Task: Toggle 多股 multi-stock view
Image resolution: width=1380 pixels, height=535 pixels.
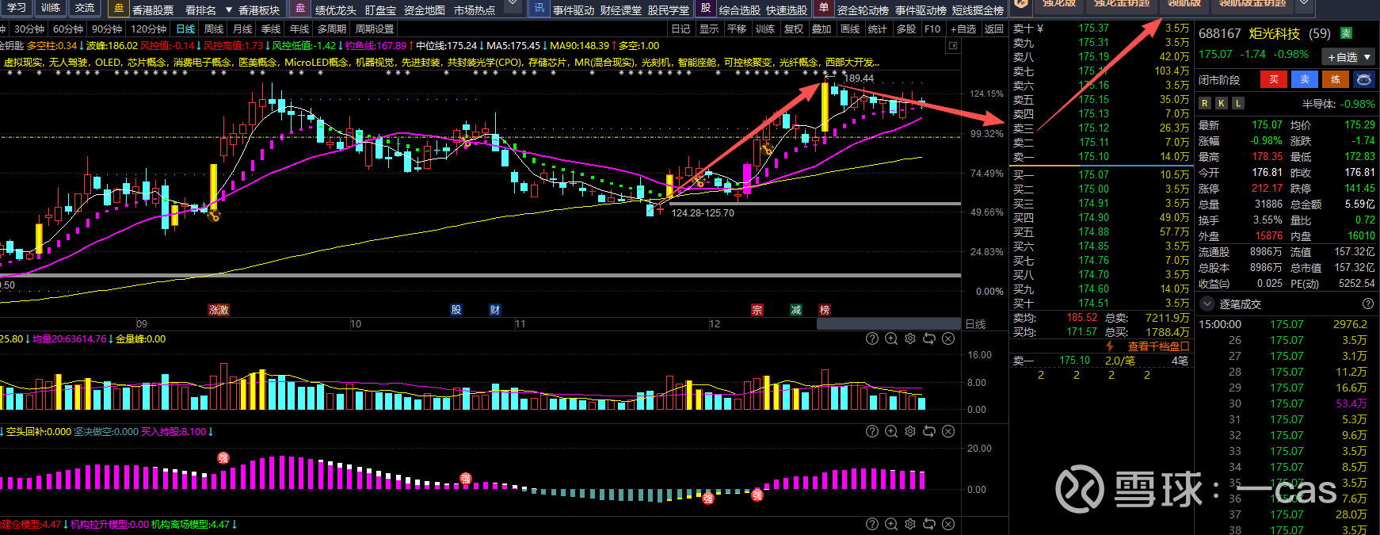Action: click(905, 29)
